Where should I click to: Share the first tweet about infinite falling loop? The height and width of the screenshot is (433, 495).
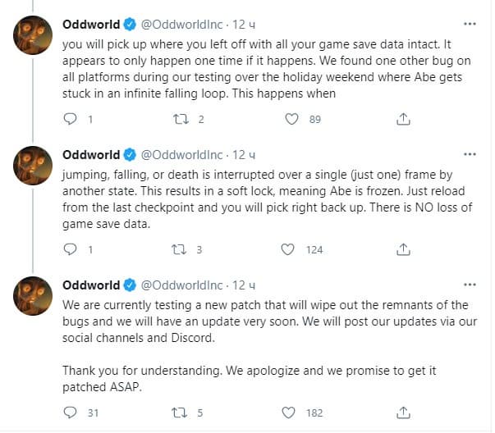pos(402,120)
